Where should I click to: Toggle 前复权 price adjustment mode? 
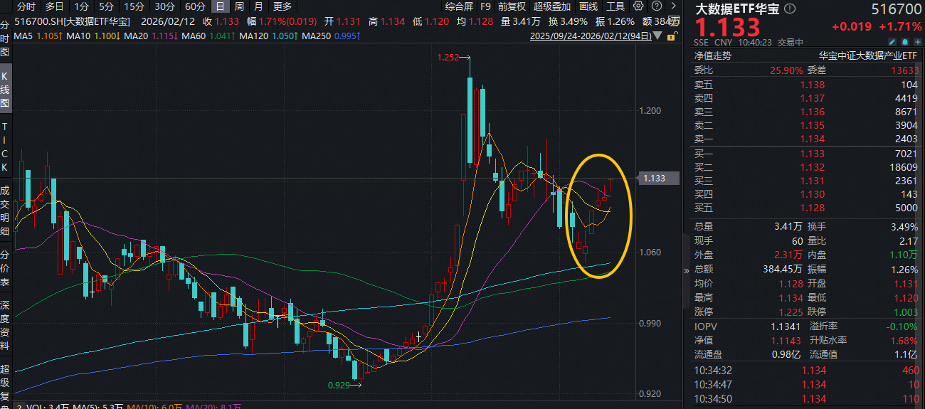click(x=512, y=6)
